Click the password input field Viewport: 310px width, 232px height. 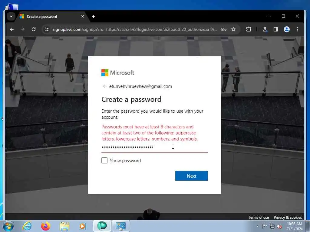click(155, 147)
